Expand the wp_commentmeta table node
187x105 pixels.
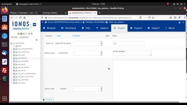pos(14,49)
